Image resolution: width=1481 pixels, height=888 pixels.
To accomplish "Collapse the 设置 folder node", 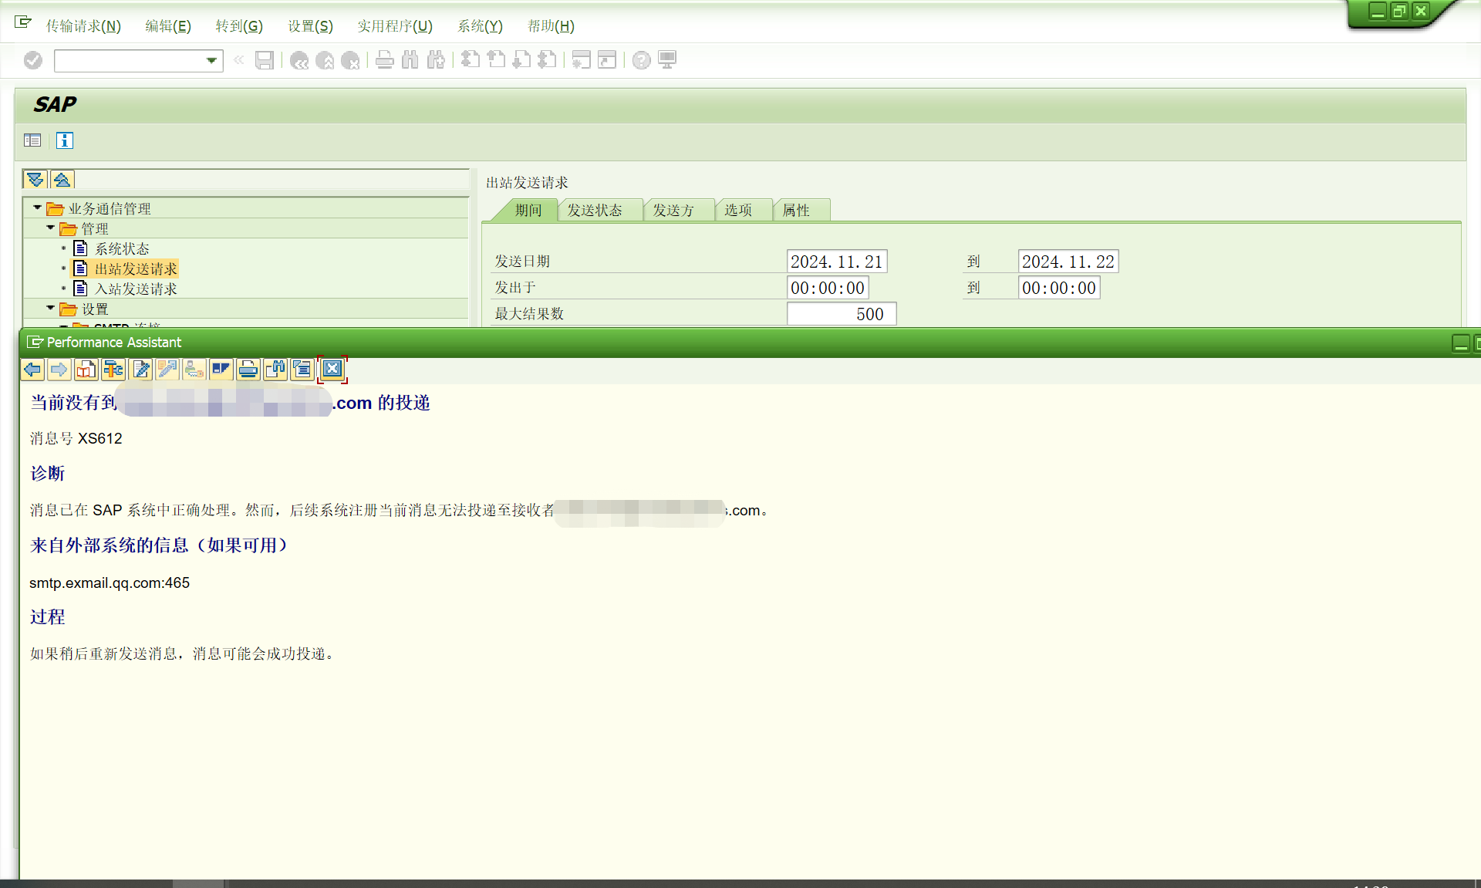I will click(x=50, y=309).
